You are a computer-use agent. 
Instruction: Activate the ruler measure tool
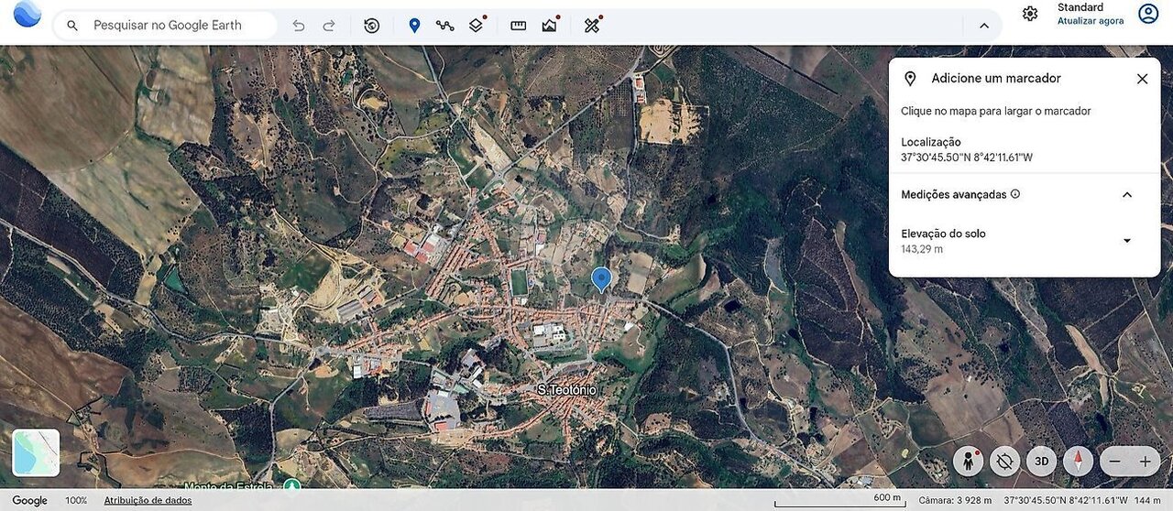click(x=518, y=26)
